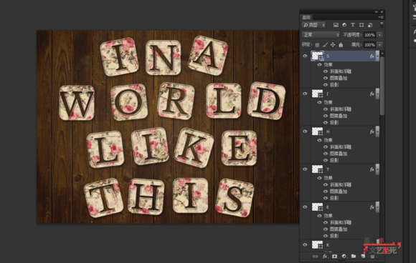Open the new adjustment layer icon menu
This screenshot has height=263, width=416.
coord(344,256)
